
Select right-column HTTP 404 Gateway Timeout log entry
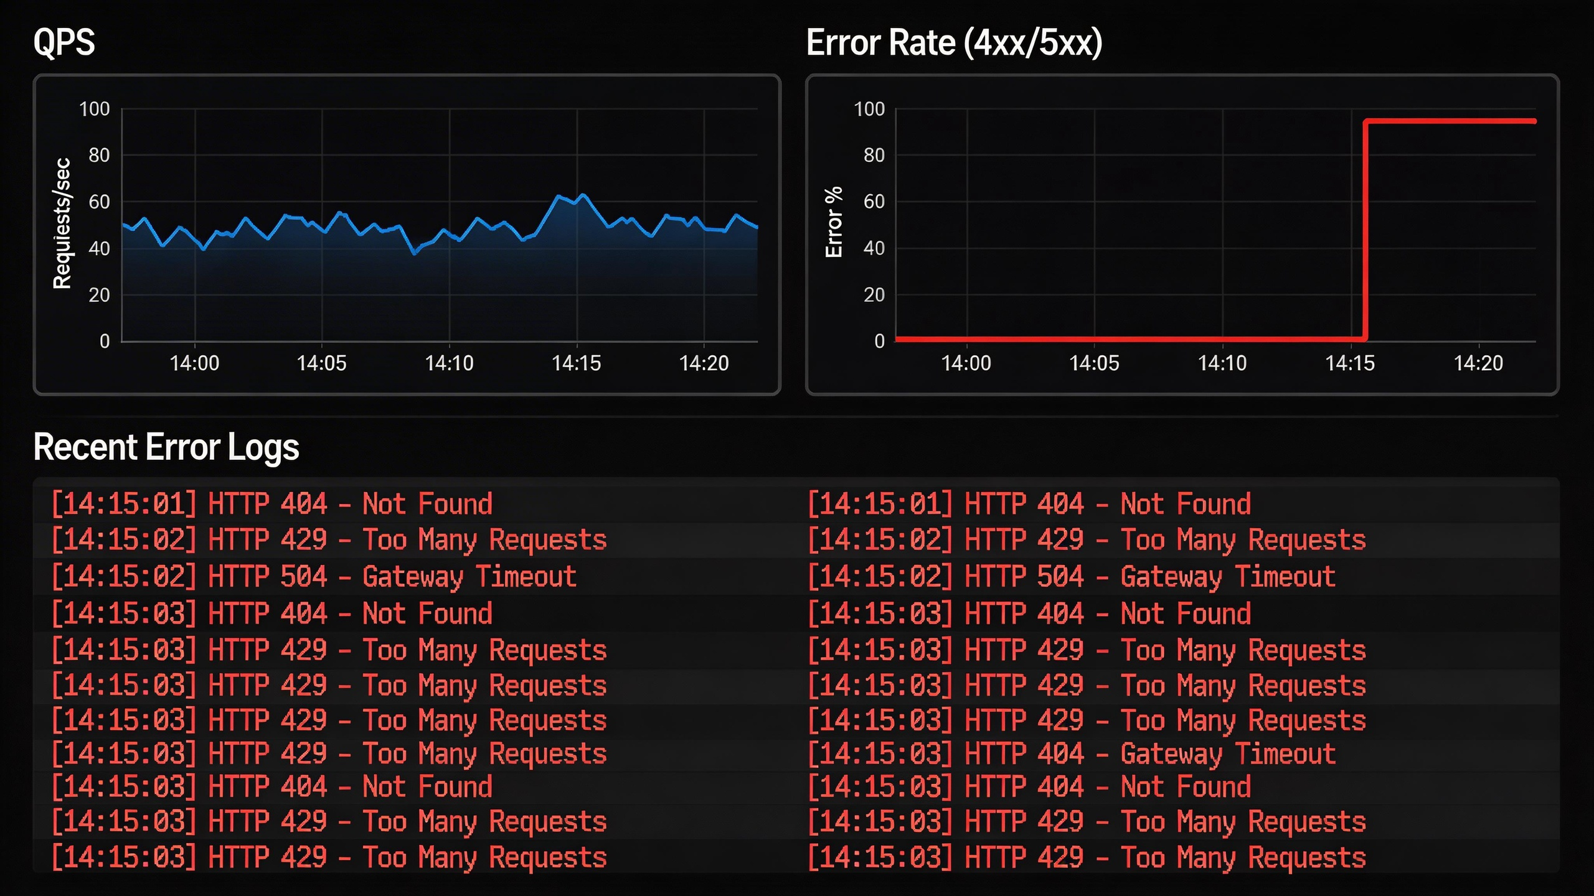click(x=1071, y=754)
